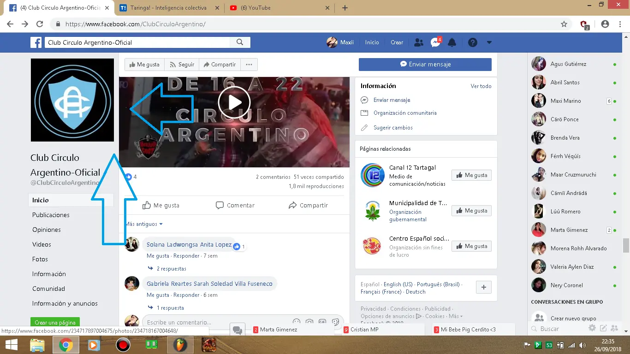Click the page profile picture logo
This screenshot has height=354, width=630.
pyautogui.click(x=72, y=100)
